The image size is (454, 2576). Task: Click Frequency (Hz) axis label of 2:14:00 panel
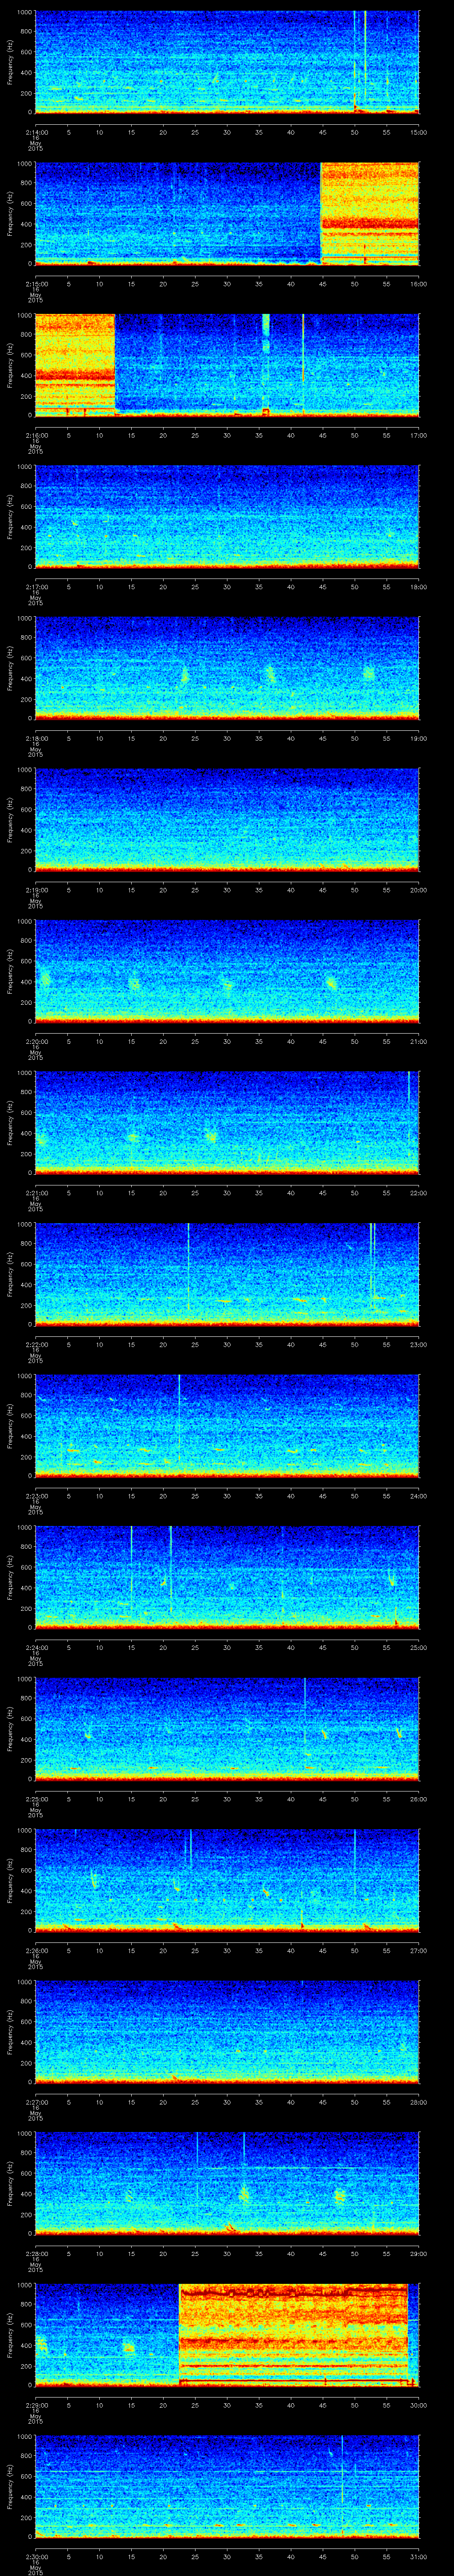10,62
